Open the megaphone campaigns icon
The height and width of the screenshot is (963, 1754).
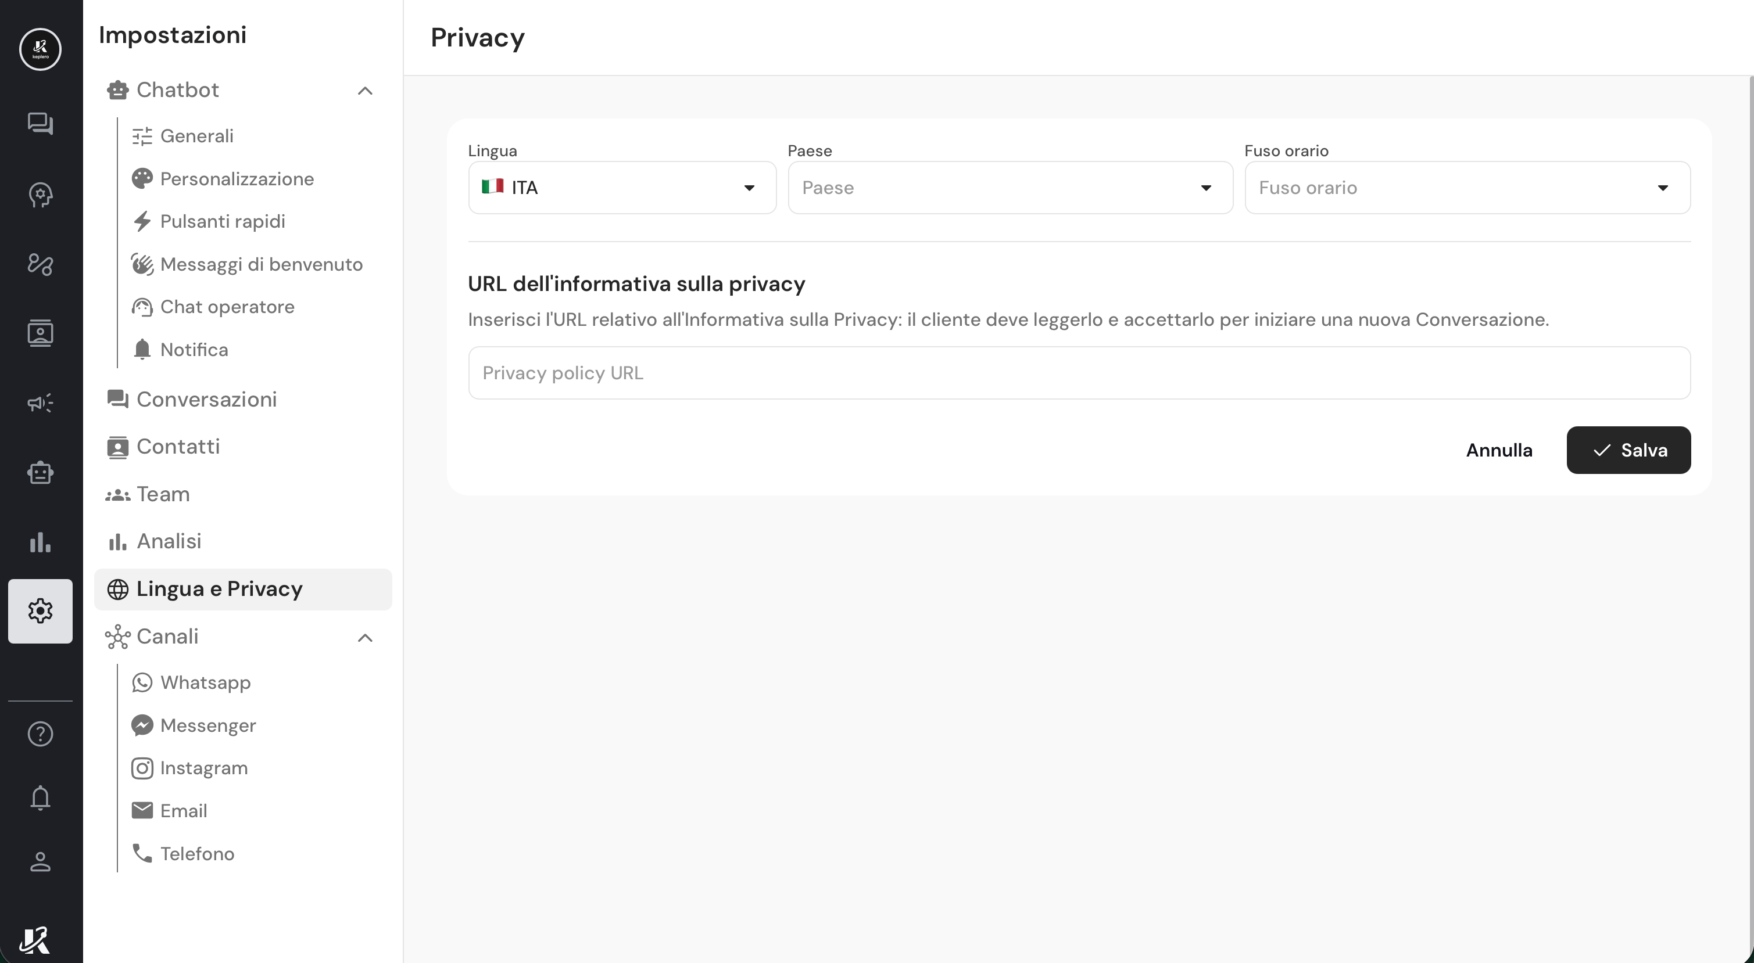tap(40, 403)
